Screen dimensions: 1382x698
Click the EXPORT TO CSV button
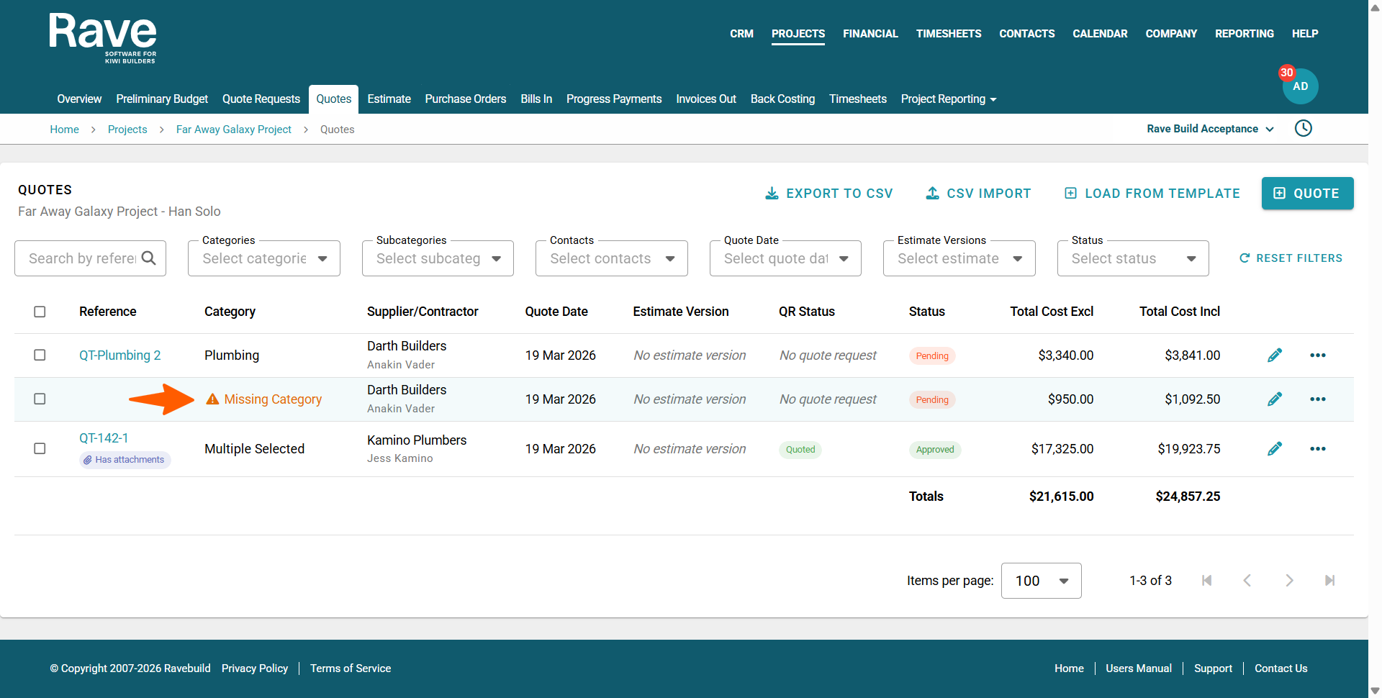click(x=829, y=194)
